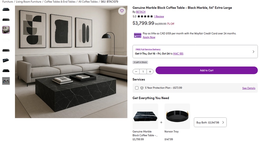The image size is (263, 142).
Task: Click the quantity input field
Action: (x=143, y=72)
